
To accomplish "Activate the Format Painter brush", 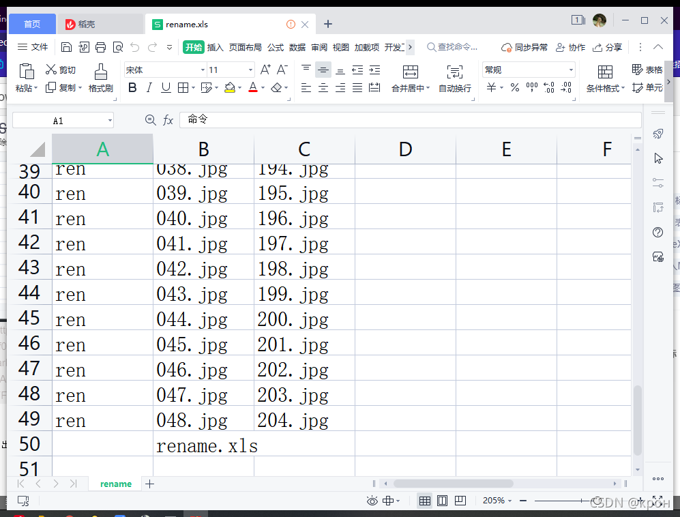I will click(x=101, y=78).
